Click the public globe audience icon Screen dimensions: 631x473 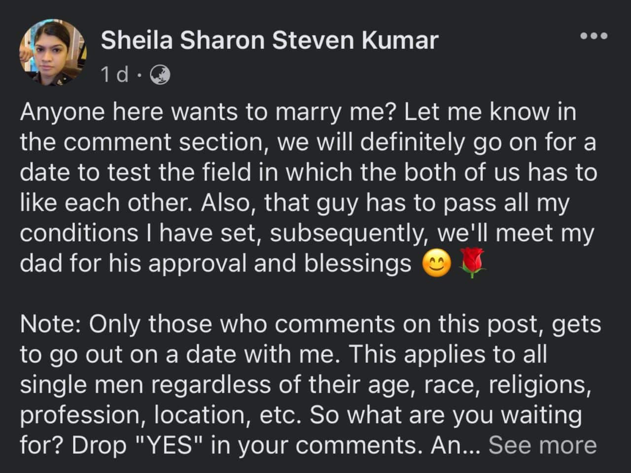(x=160, y=74)
